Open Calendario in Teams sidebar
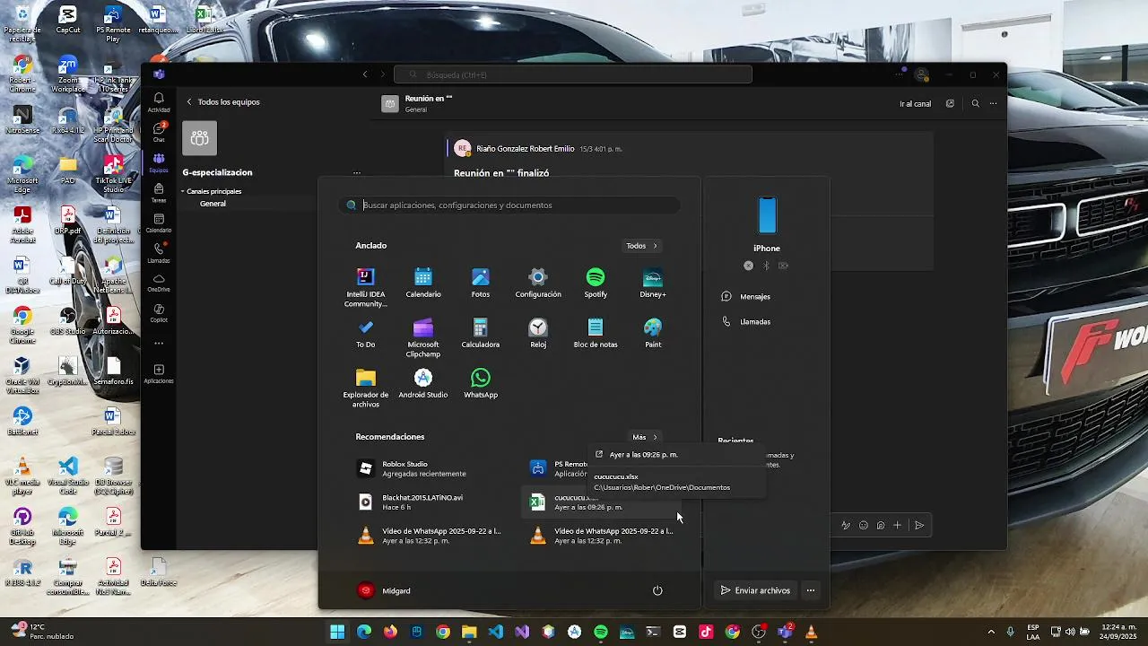 [159, 223]
